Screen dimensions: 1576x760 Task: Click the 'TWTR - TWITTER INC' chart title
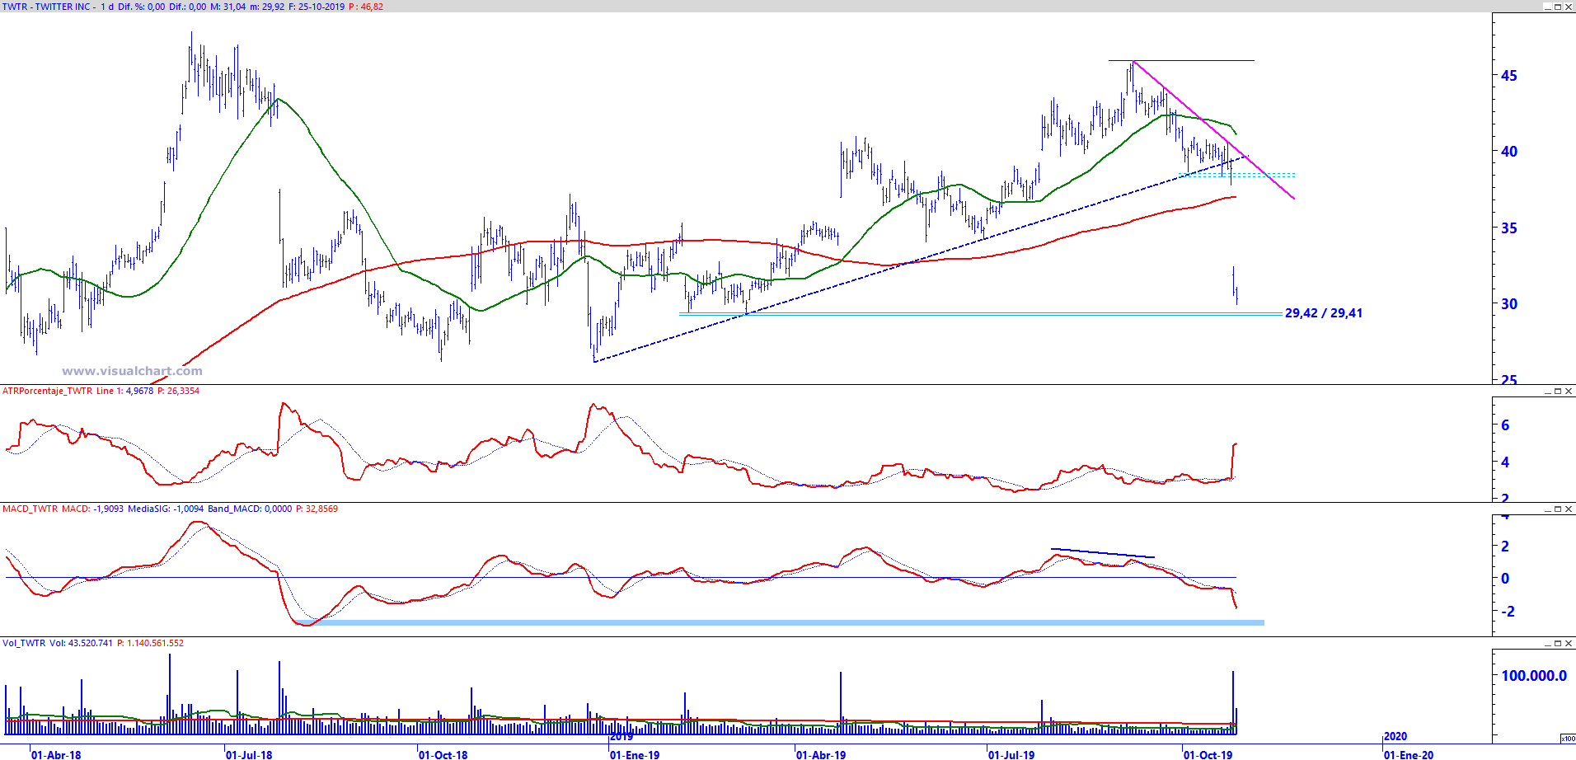click(x=46, y=7)
